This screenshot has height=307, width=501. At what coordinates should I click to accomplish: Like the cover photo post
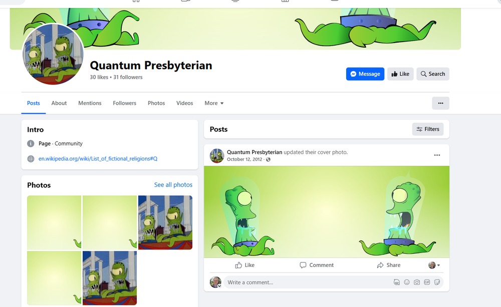245,265
